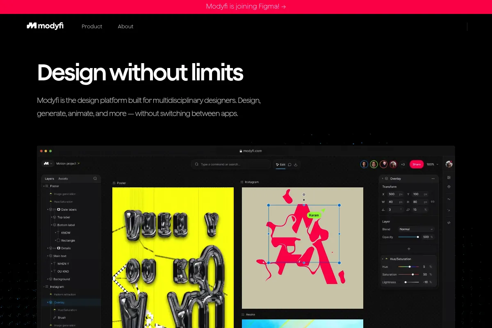Select the Main text layer

point(60,256)
